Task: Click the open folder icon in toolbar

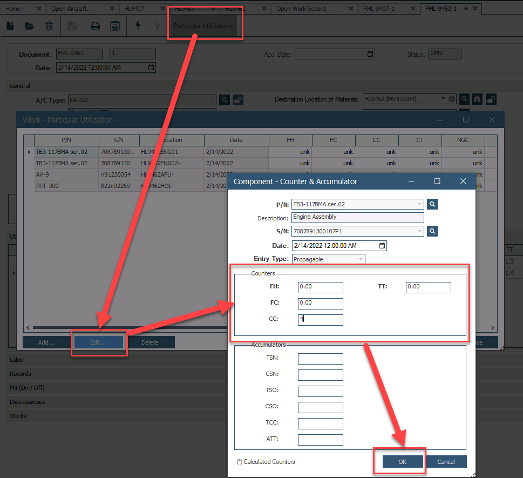Action: (29, 26)
